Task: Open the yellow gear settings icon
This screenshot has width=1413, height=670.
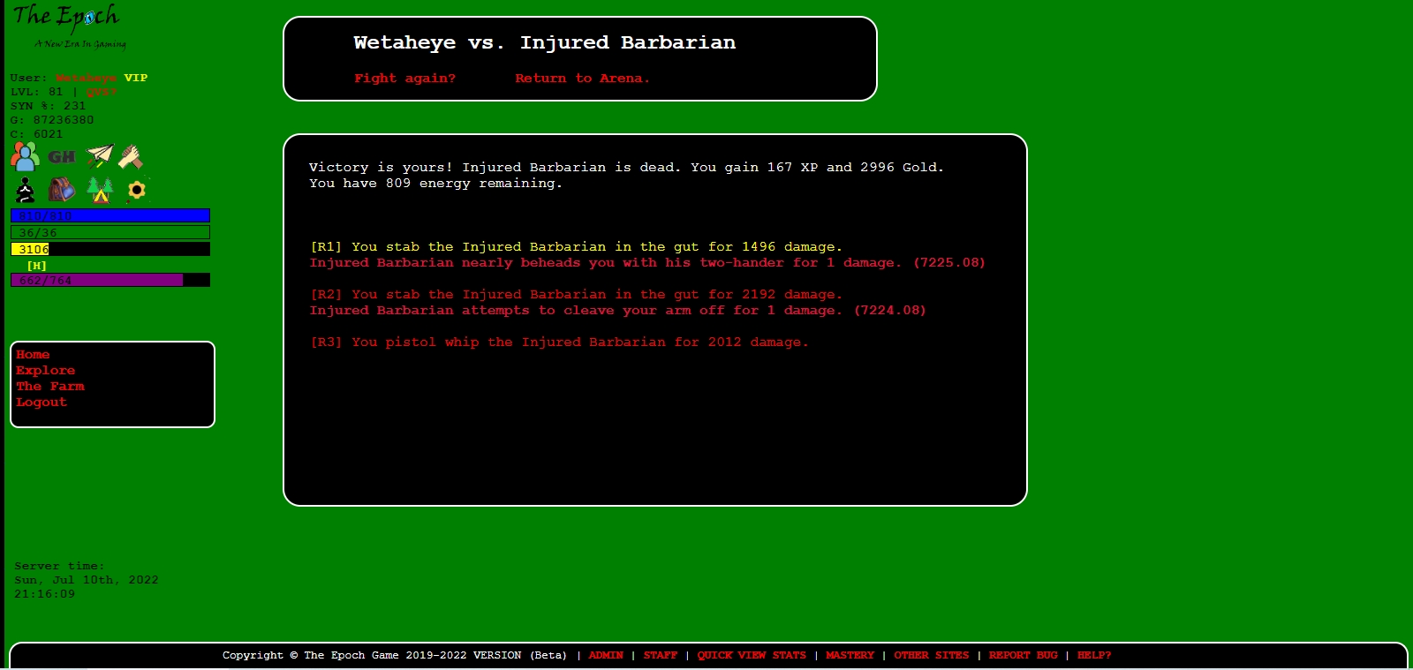Action: 136,190
